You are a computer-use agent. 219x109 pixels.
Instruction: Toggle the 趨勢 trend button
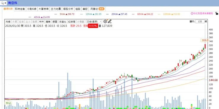[48, 22]
